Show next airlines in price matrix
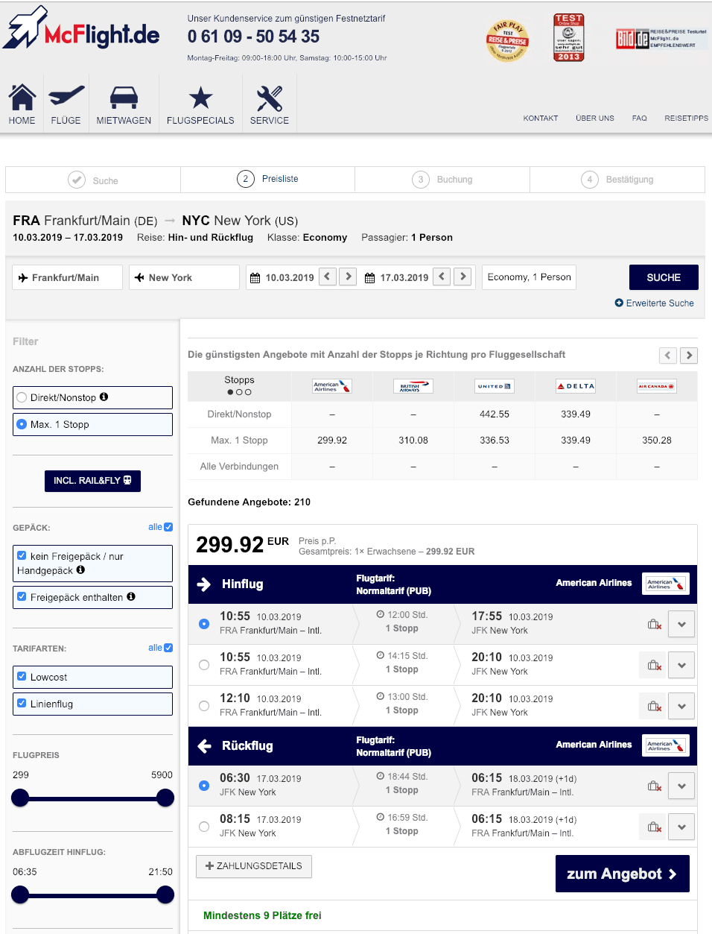Screen dimensions: 712x934 click(x=690, y=356)
